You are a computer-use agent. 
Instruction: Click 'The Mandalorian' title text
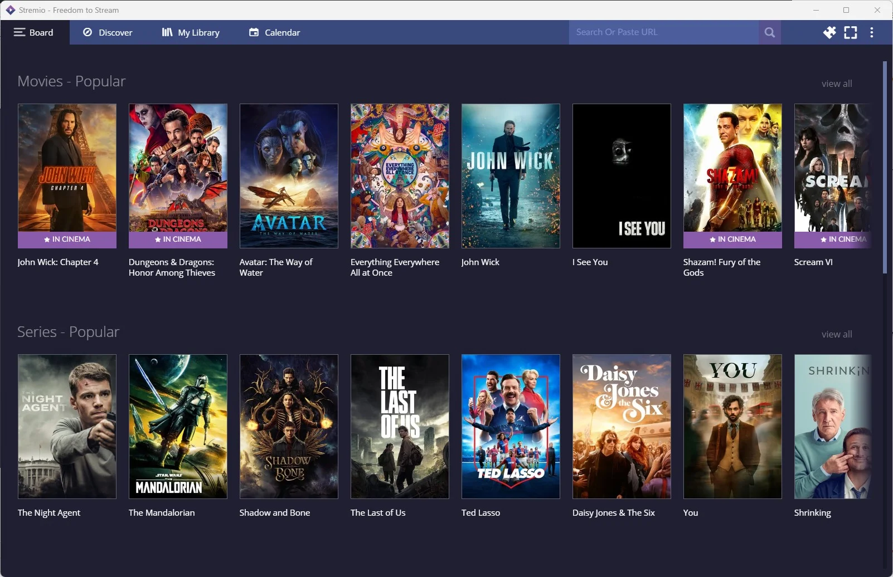click(162, 513)
